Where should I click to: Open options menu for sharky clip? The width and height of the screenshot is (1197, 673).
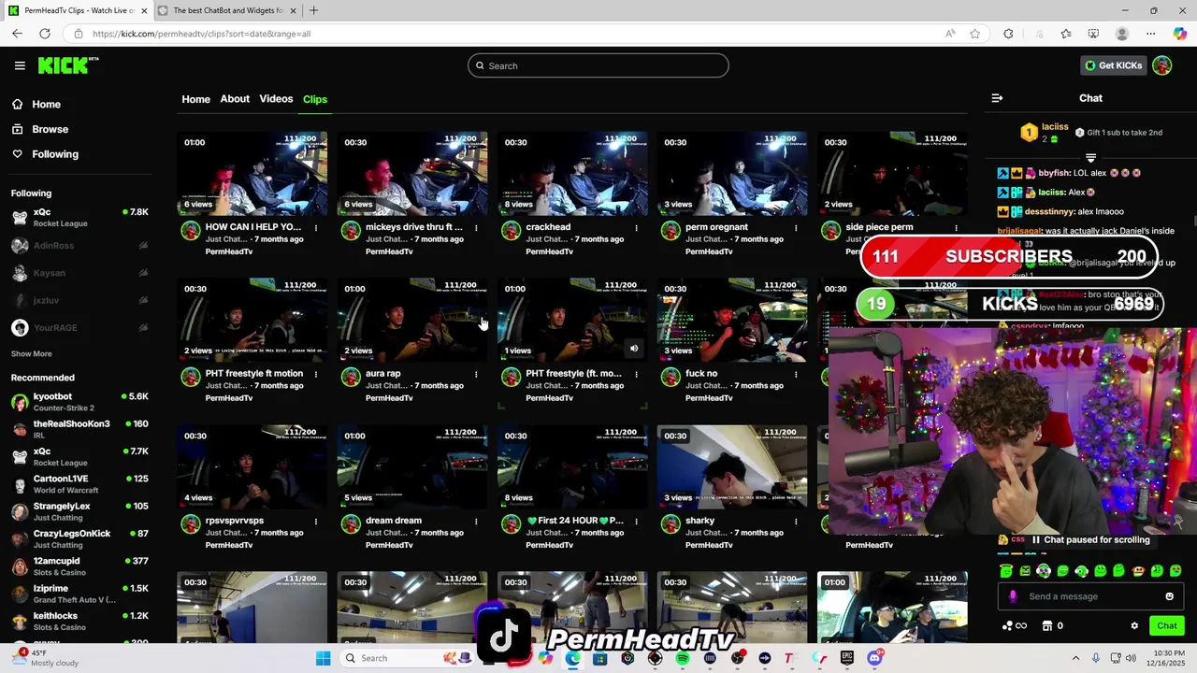coord(796,521)
